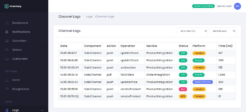The width and height of the screenshot is (246, 112).
Task: Click the Channel Logs card title
Action: 69,31
